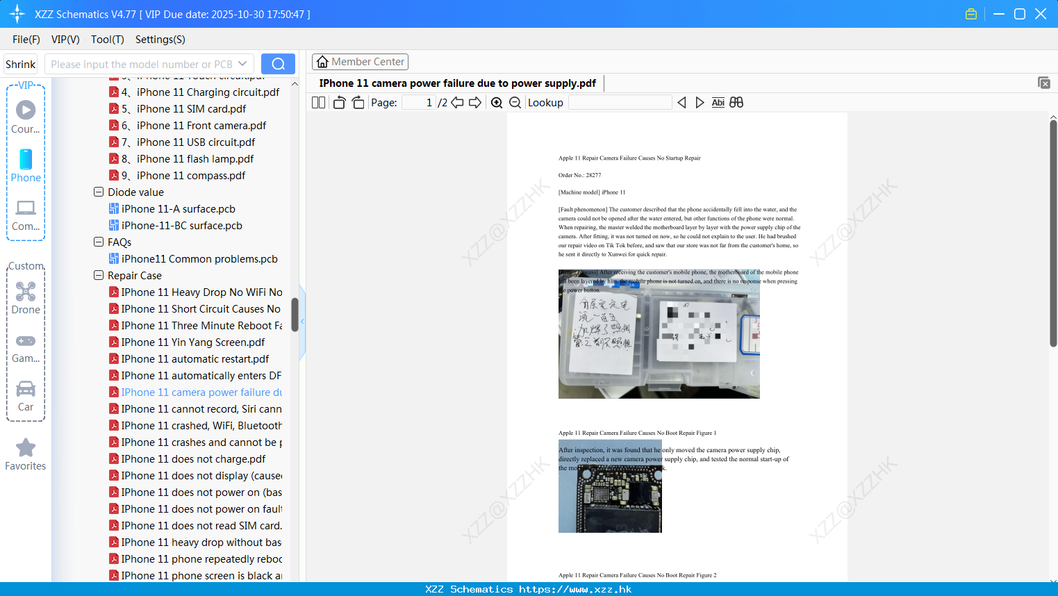
Task: Open iPhone 11 SIM card.pdf
Action: point(178,109)
